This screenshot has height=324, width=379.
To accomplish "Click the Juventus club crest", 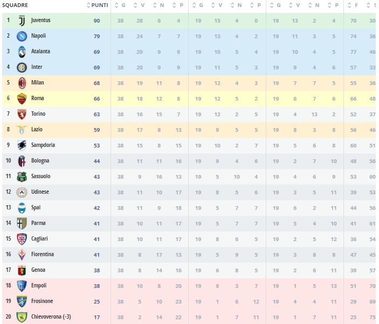I will [x=22, y=20].
